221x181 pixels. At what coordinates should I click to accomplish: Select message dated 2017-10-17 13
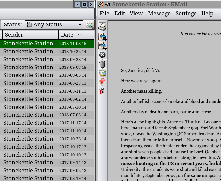tap(47, 147)
